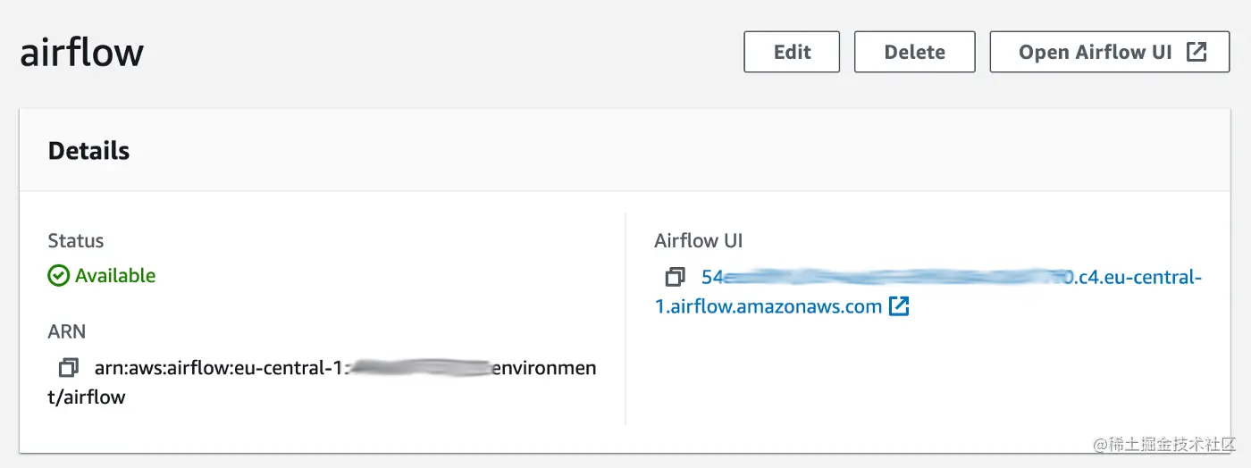Click the t/airflow ending of the ARN
The image size is (1251, 468).
pyautogui.click(x=87, y=397)
